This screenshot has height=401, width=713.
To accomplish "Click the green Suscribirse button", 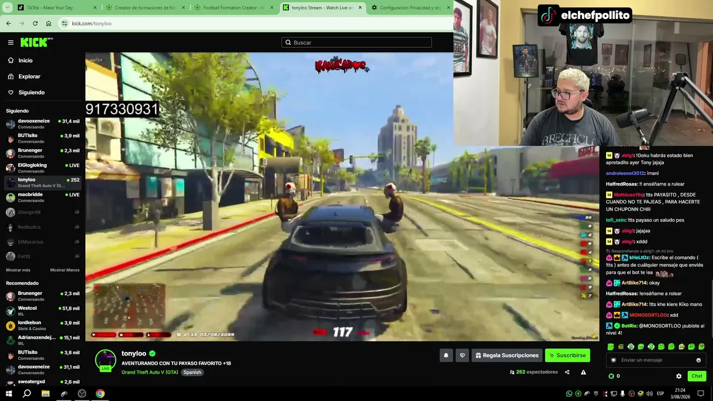I will coord(568,355).
